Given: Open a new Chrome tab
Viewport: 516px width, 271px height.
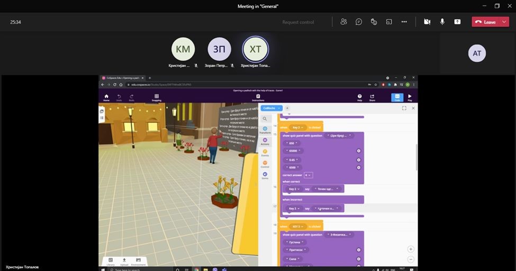Looking at the screenshot, I should tap(150, 78).
